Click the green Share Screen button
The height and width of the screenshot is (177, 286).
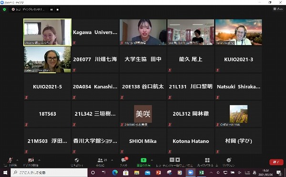point(143,162)
